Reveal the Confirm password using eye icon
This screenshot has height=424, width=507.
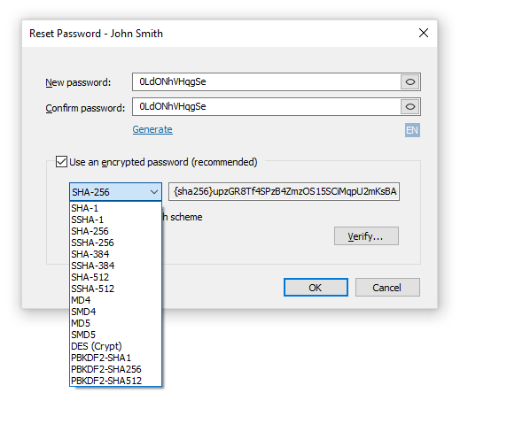point(410,106)
